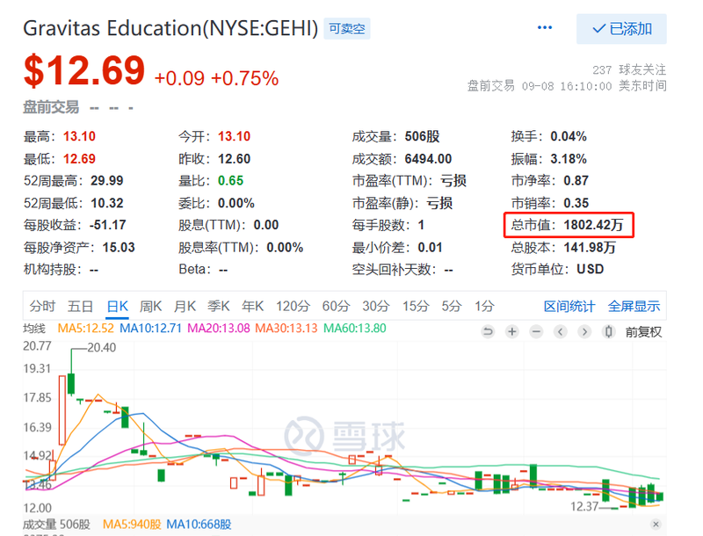Viewport: 703px width, 536px height.
Task: Open the 前复权 adjustment dropdown
Action: coord(643,332)
